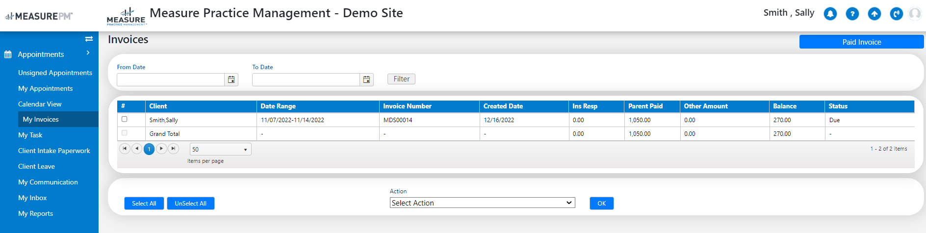Open Client Intake Paperwork in sidebar

click(54, 151)
